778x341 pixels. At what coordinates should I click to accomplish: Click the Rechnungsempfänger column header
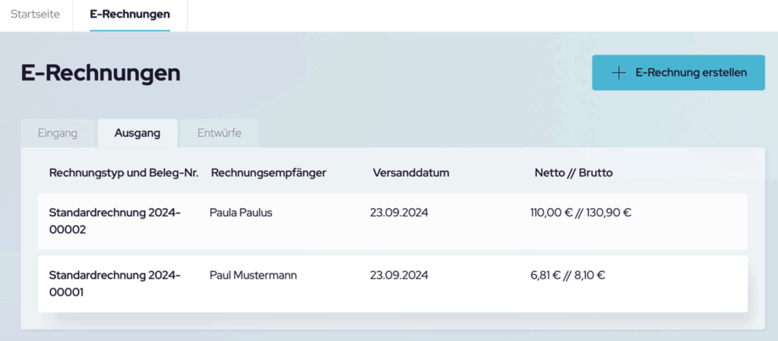268,173
